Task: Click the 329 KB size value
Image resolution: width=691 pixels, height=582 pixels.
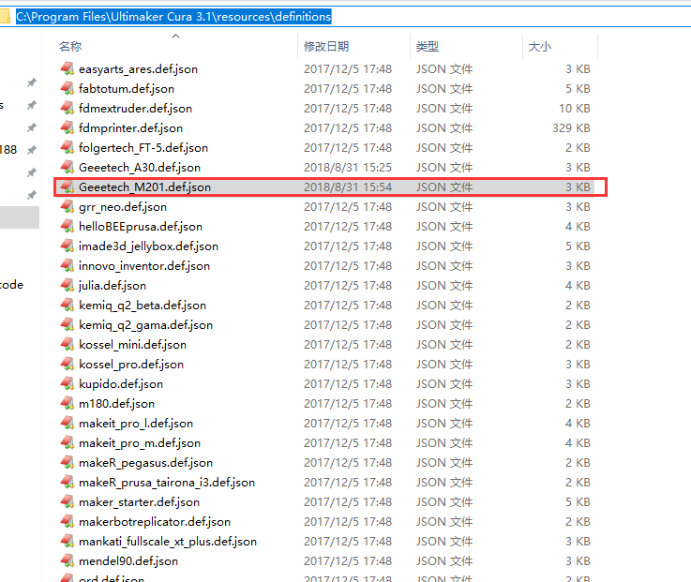Action: pos(571,128)
